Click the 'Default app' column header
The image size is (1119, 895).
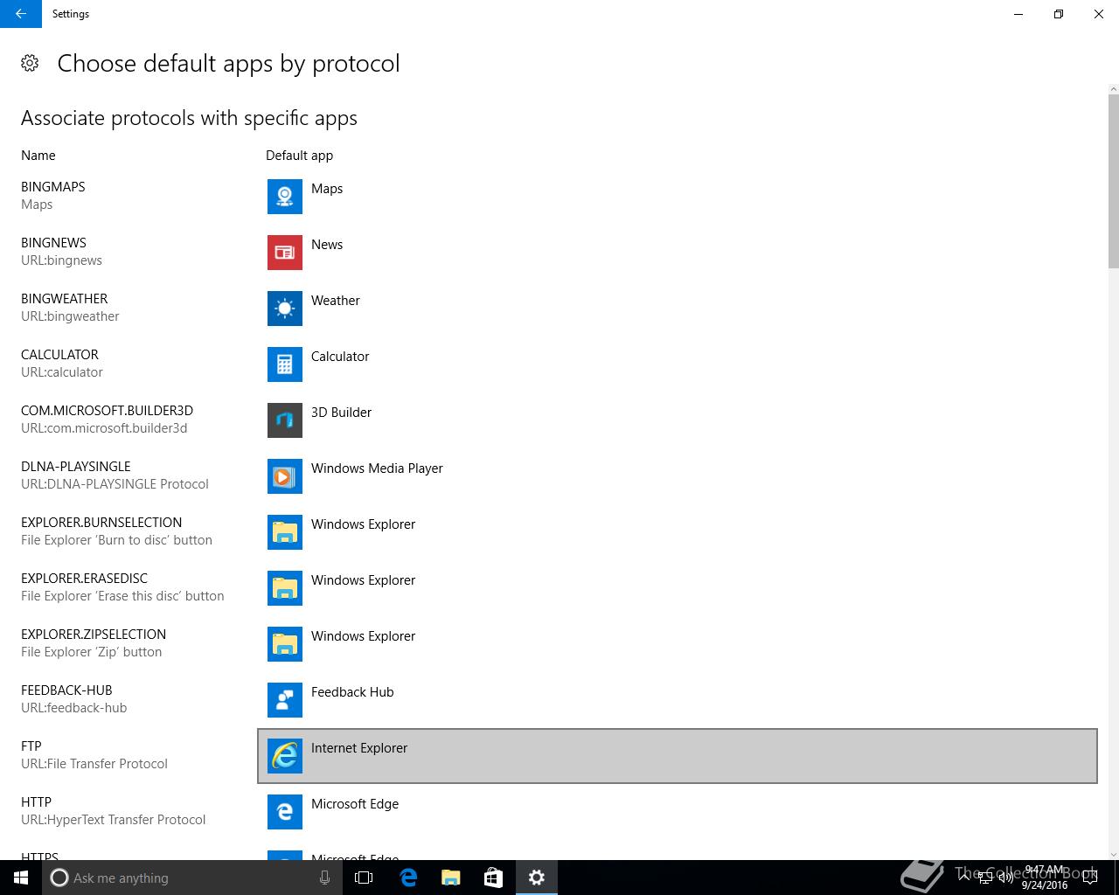(299, 156)
